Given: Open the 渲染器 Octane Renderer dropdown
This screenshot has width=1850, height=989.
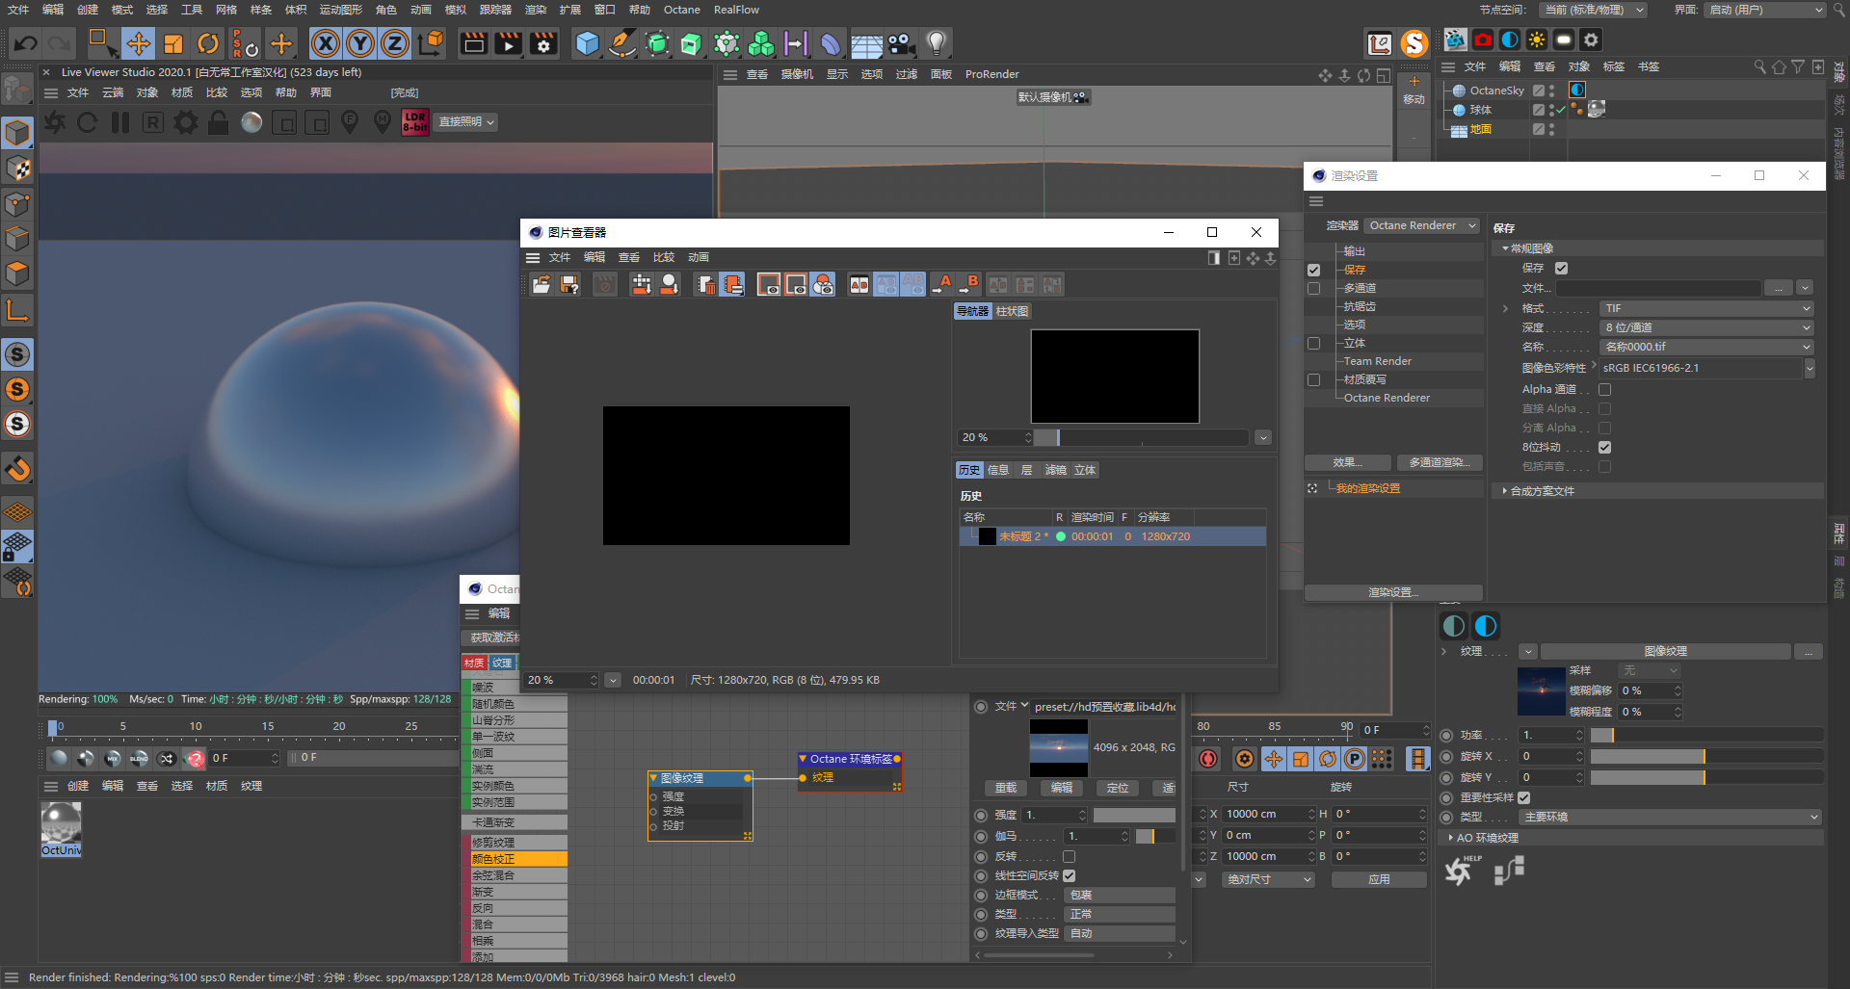Looking at the screenshot, I should [1422, 225].
